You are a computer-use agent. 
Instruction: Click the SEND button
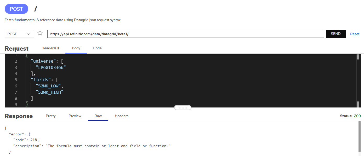[336, 34]
